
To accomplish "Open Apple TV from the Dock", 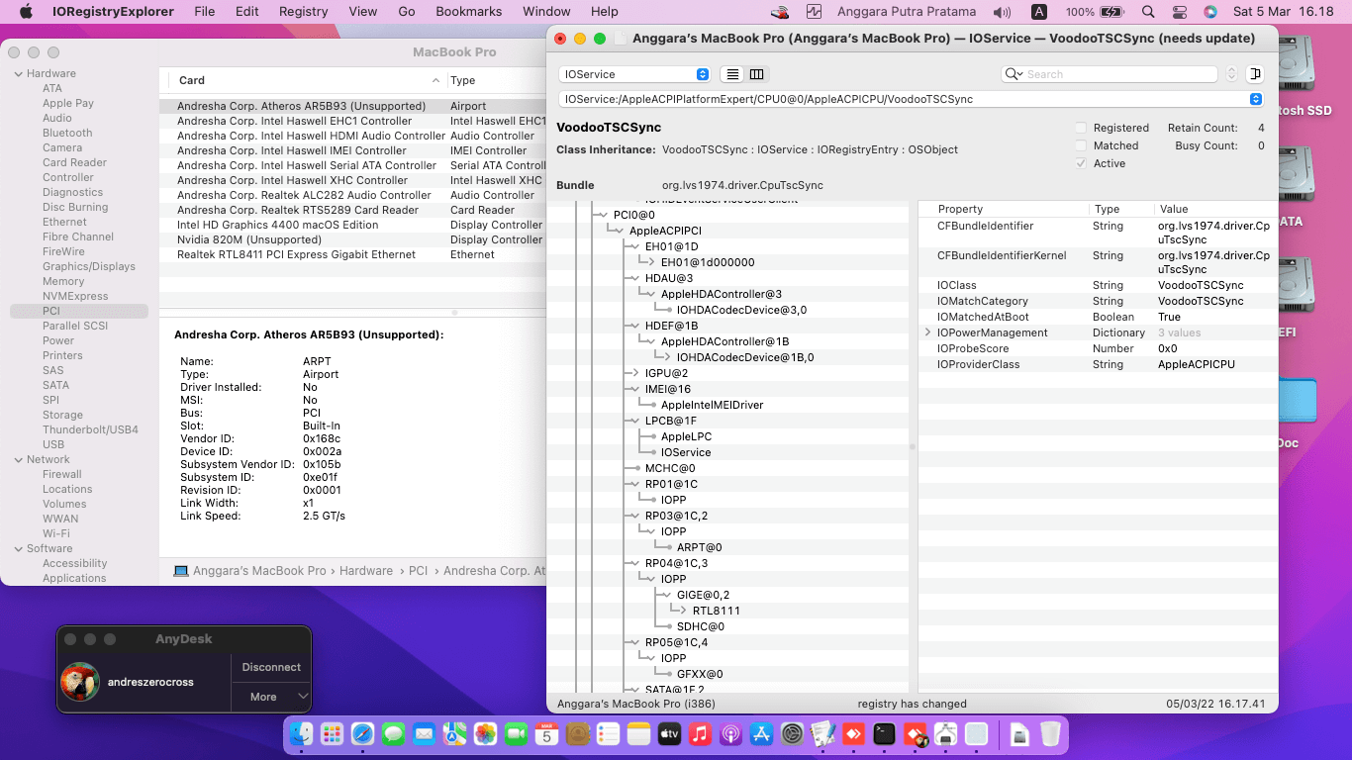I will (x=669, y=733).
